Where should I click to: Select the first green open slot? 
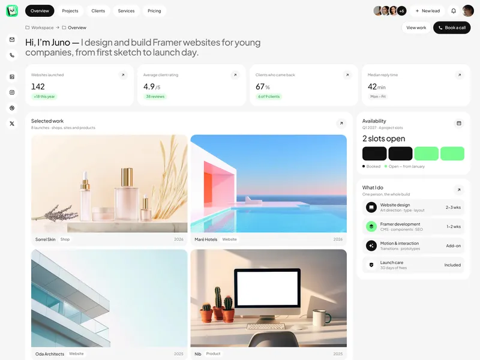[426, 154]
